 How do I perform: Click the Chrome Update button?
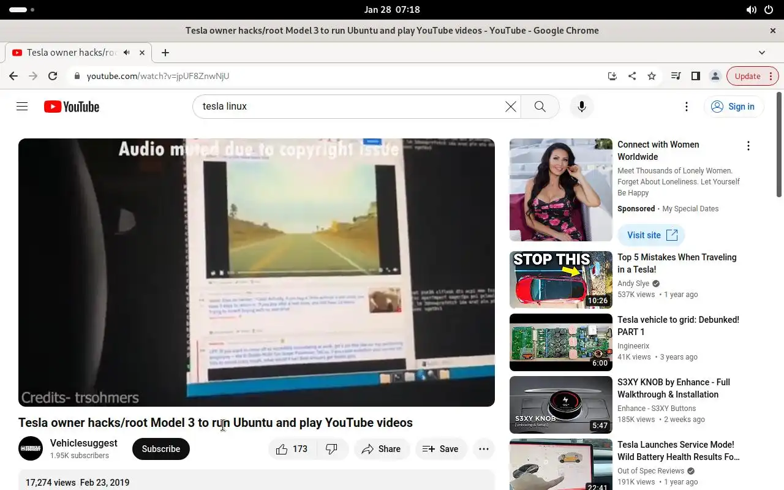point(747,76)
